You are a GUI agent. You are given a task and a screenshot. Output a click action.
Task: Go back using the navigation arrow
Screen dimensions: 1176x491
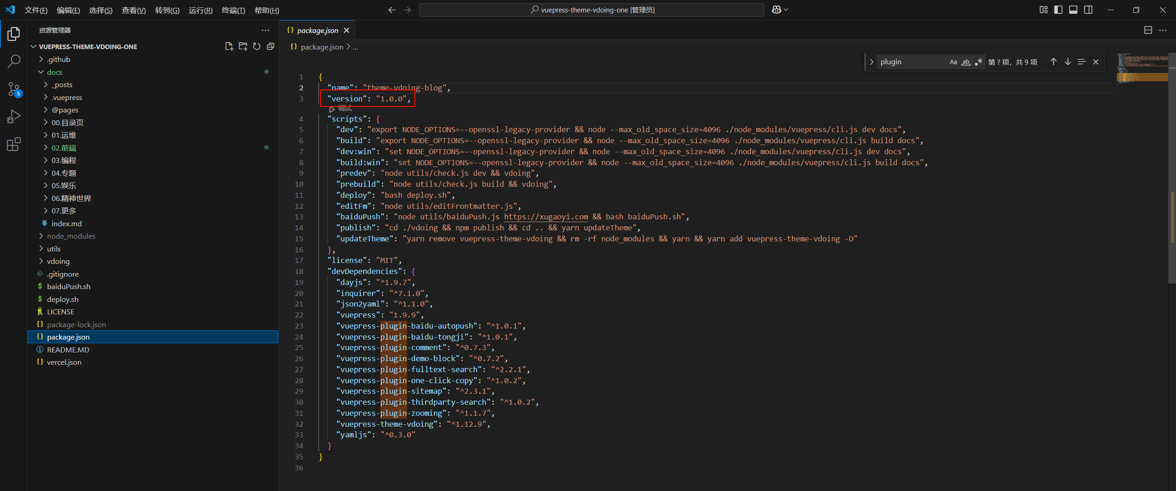[x=392, y=10]
